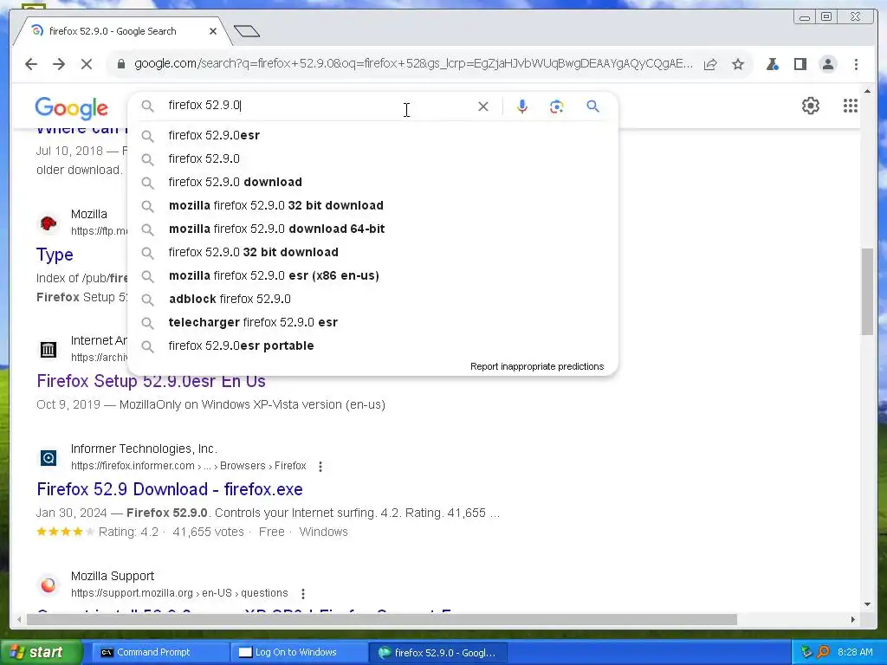Open the Chrome profile avatar
The height and width of the screenshot is (665, 887).
827,64
